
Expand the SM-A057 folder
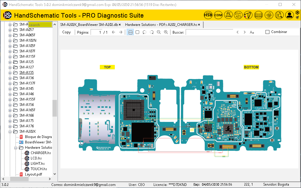click(10, 30)
